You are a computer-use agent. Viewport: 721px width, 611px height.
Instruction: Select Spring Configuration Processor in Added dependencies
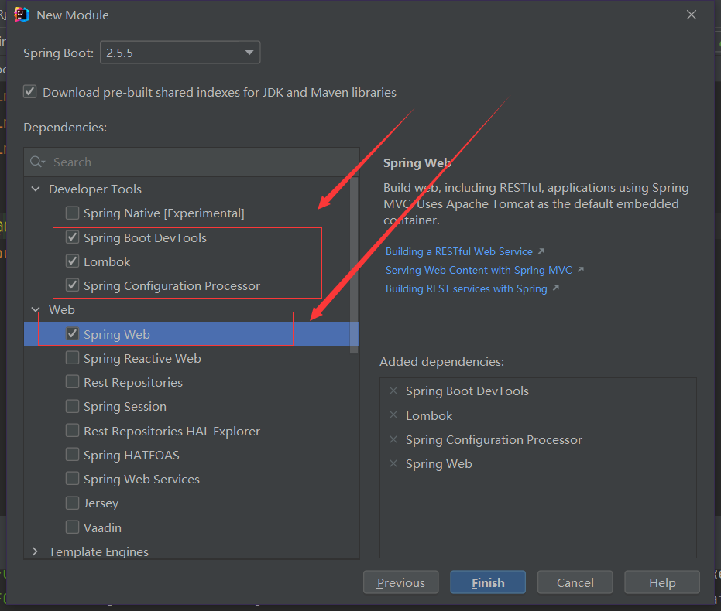494,440
